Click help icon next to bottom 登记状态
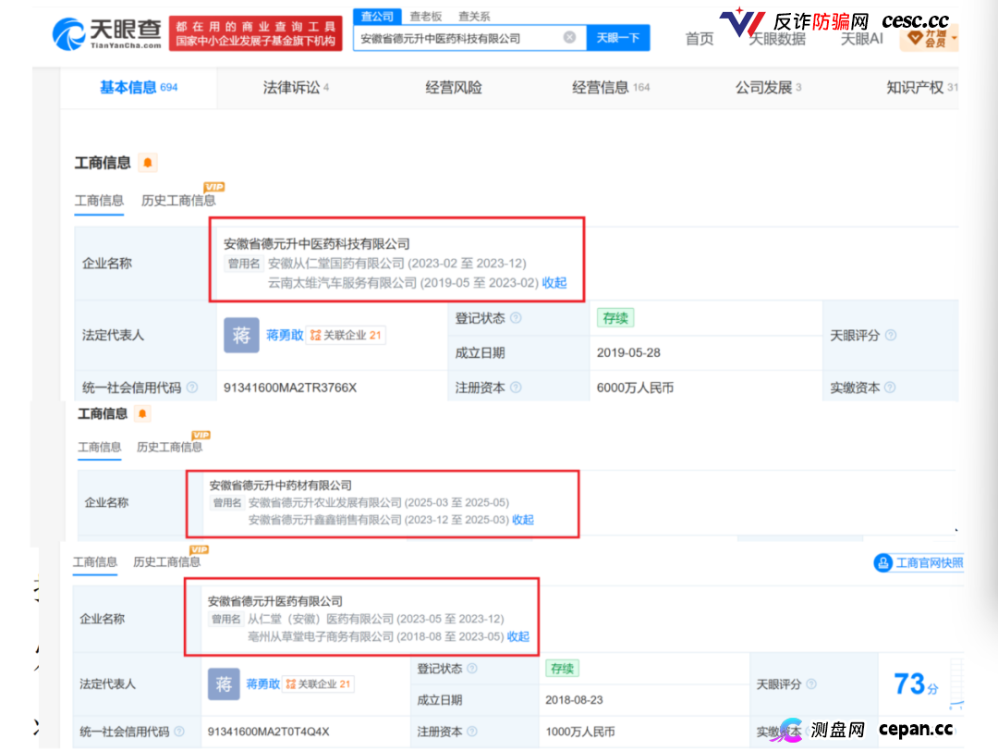The image size is (998, 751). [472, 668]
